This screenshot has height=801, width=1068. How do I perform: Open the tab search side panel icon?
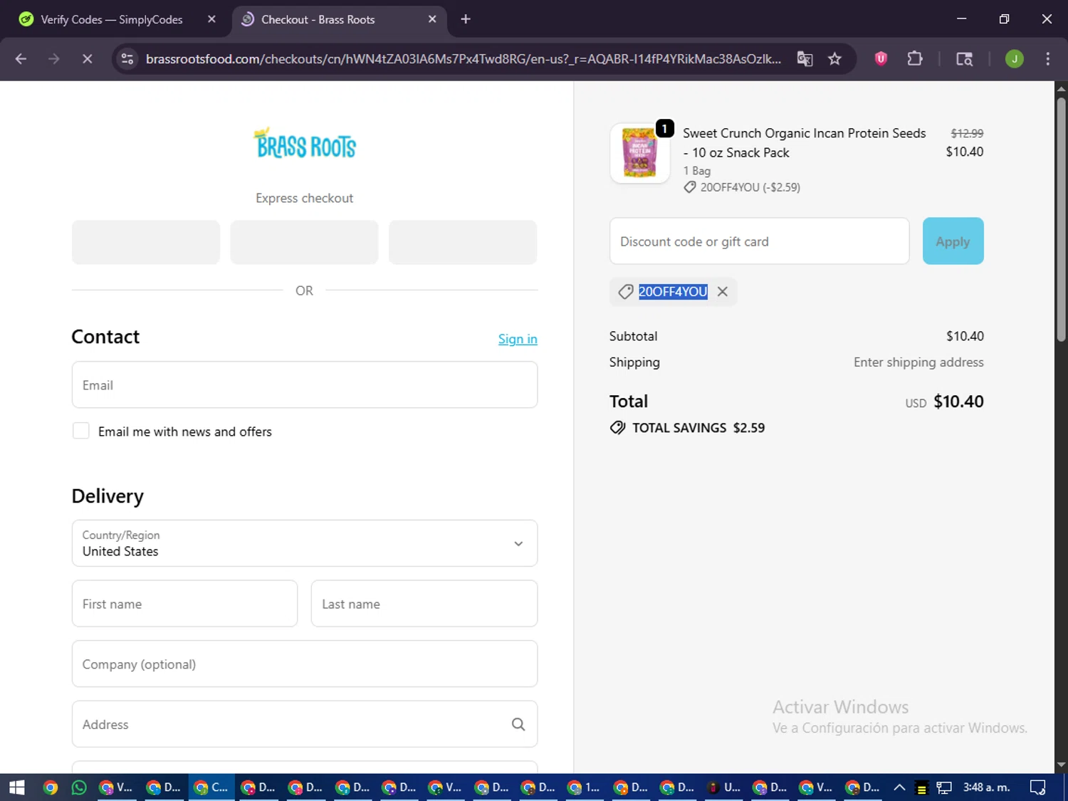click(x=964, y=59)
